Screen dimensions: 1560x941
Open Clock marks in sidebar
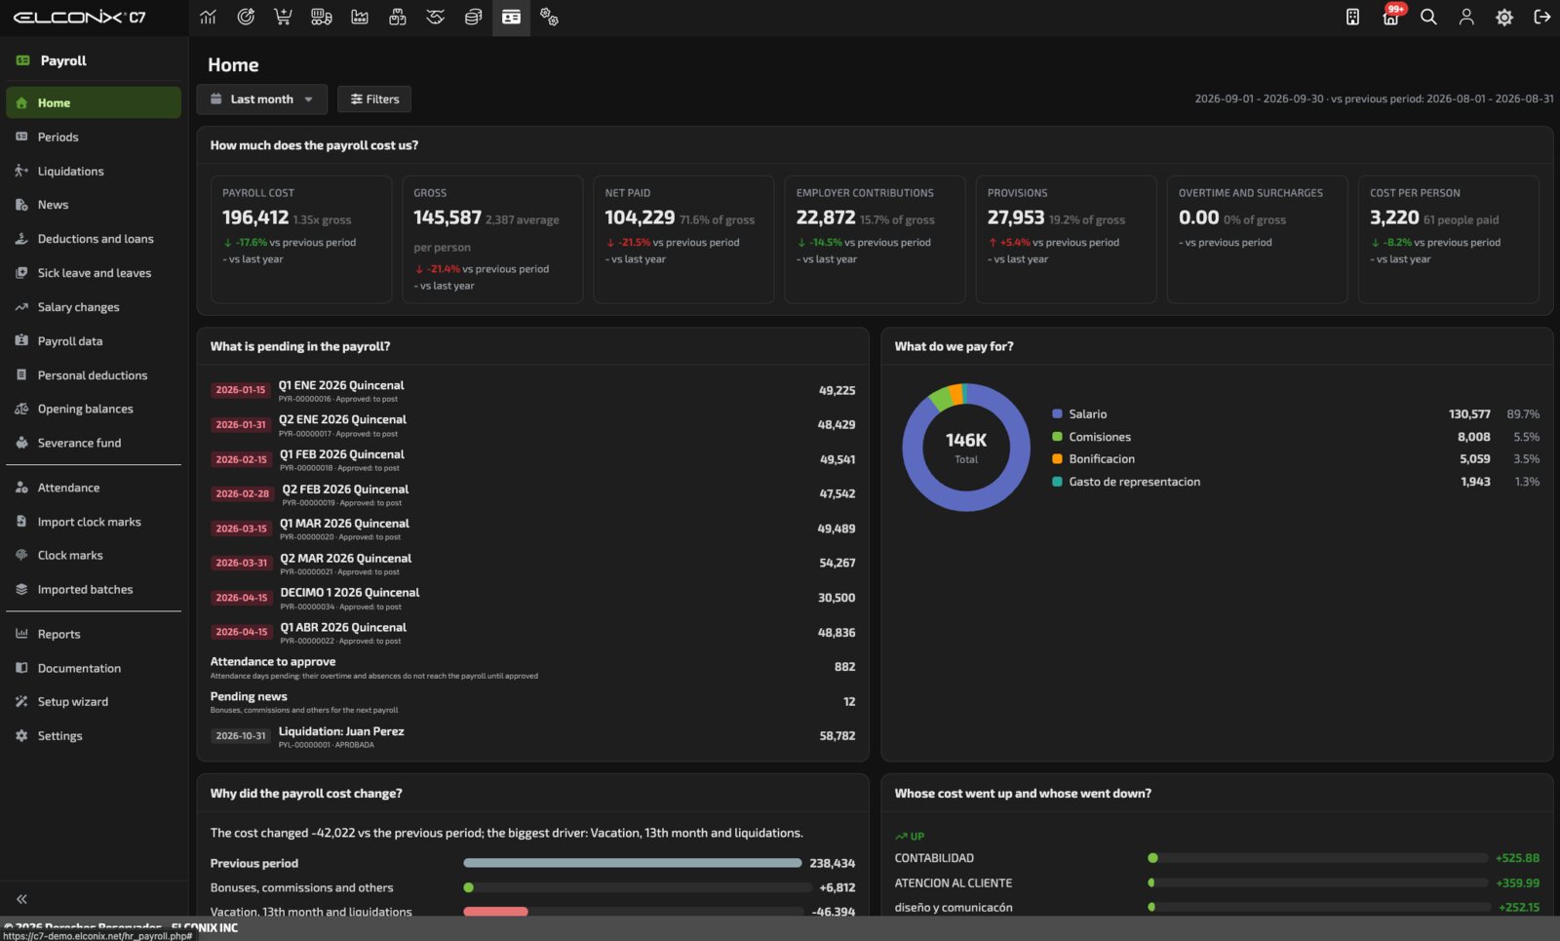coord(94,555)
